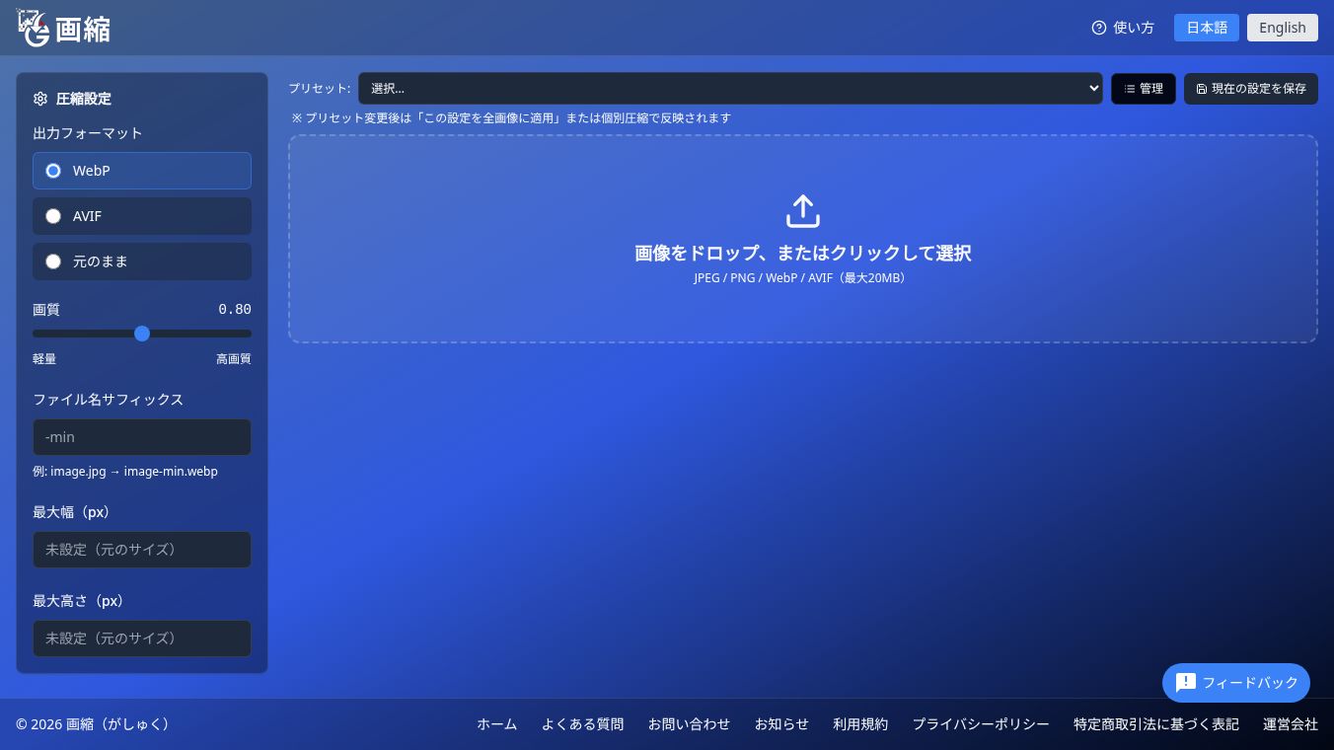Click the プリセット変更後 note text

[x=511, y=118]
